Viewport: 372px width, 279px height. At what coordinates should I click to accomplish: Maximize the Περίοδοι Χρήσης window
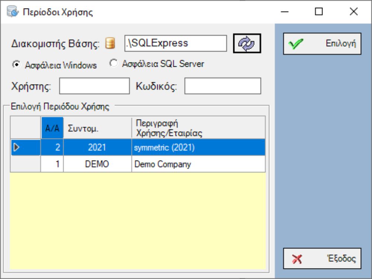click(319, 12)
